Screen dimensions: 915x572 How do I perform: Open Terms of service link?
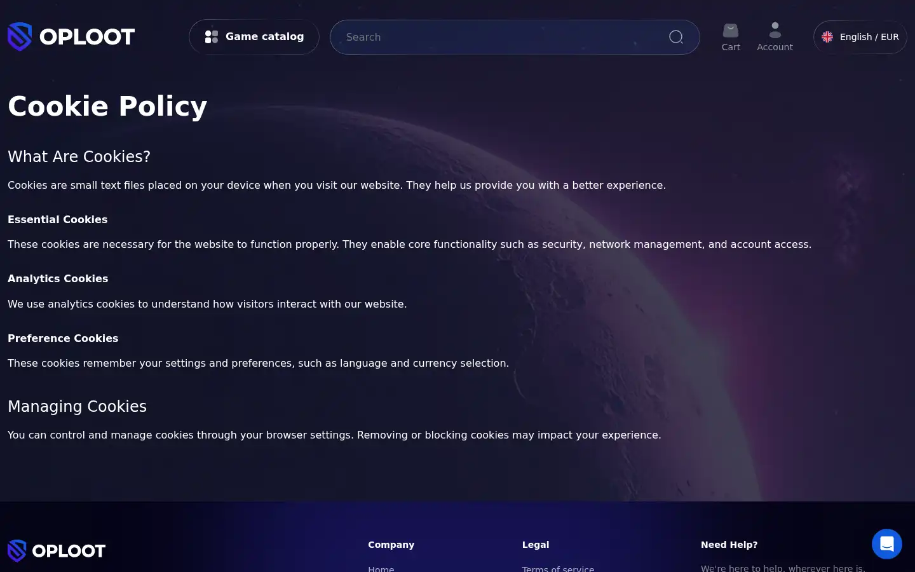tap(558, 568)
